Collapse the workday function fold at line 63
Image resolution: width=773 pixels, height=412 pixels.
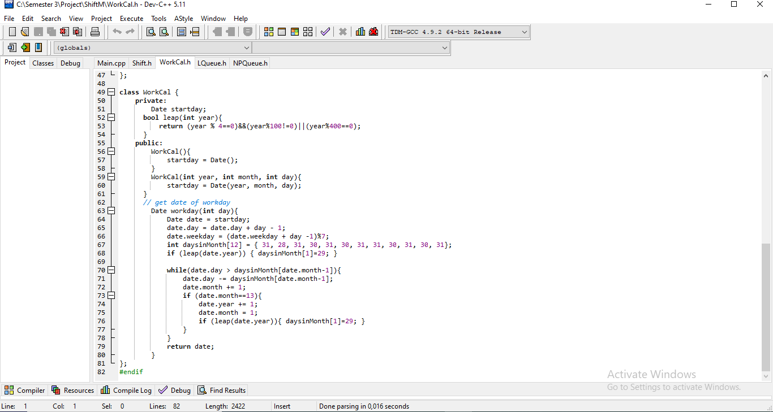(x=111, y=211)
